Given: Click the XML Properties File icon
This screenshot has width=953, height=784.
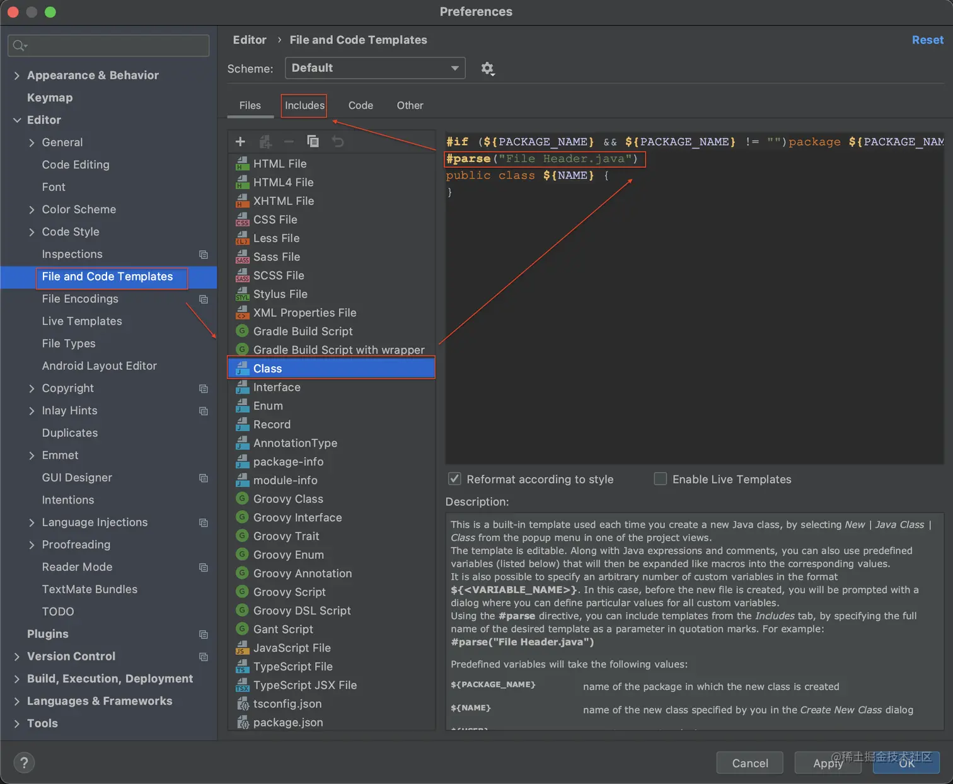Looking at the screenshot, I should [243, 313].
